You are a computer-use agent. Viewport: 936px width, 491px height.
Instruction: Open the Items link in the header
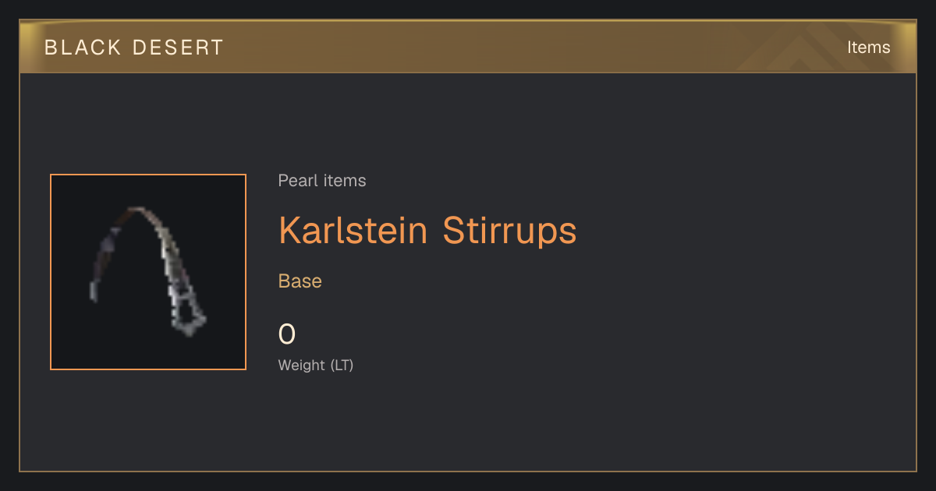[x=868, y=47]
